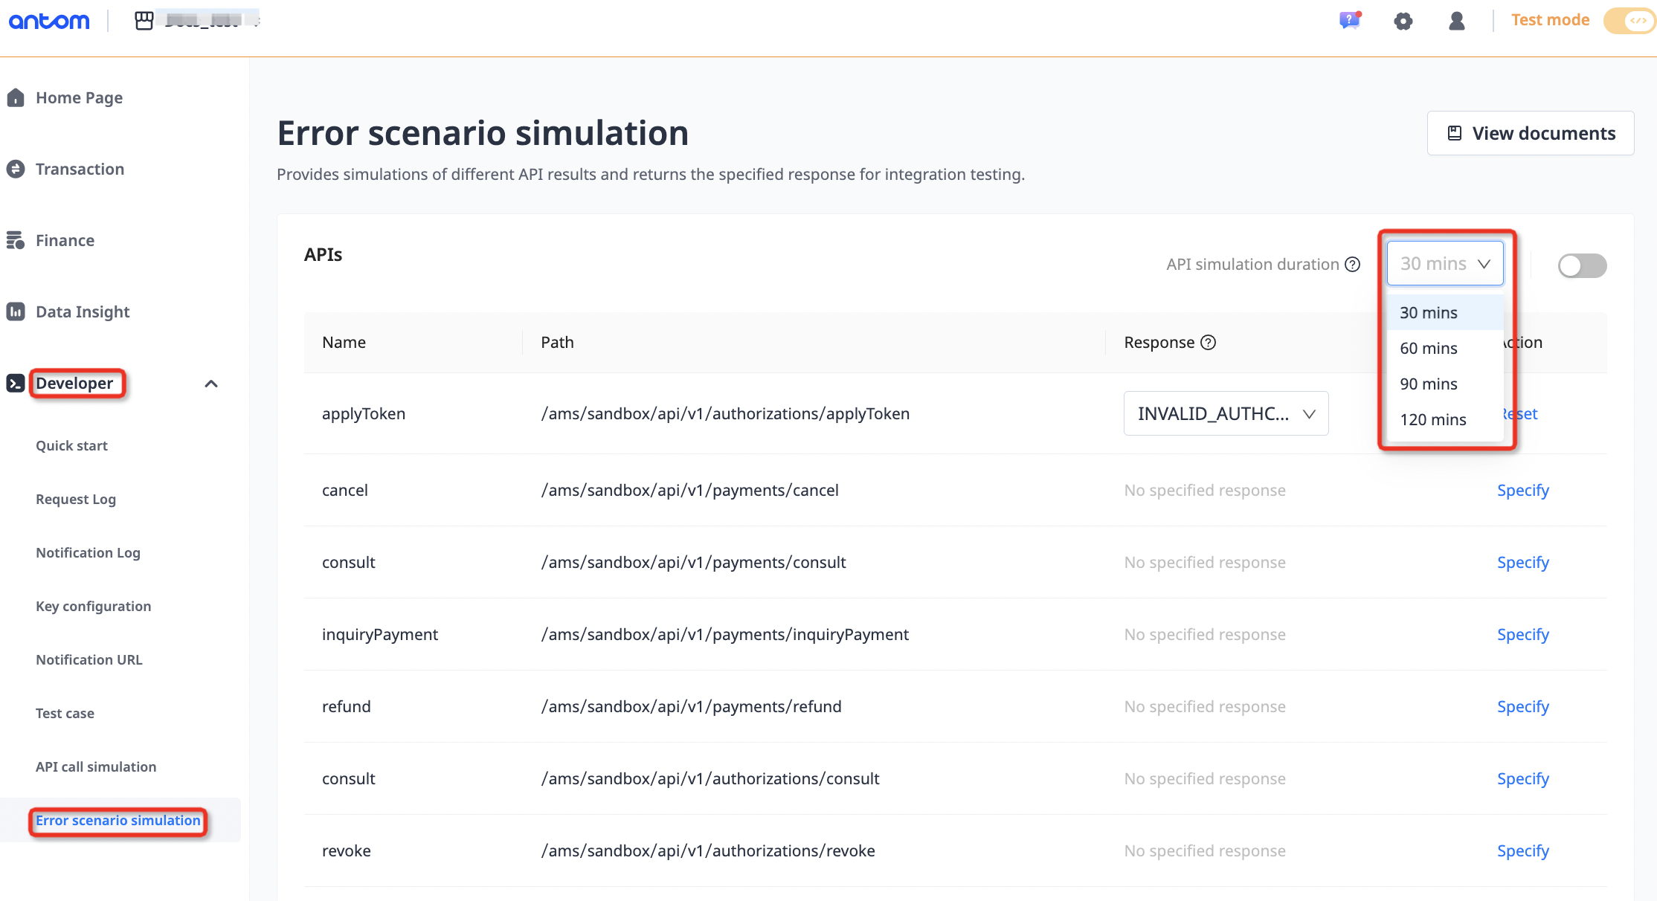Image resolution: width=1657 pixels, height=901 pixels.
Task: Click the merchant store icon
Action: pyautogui.click(x=144, y=20)
